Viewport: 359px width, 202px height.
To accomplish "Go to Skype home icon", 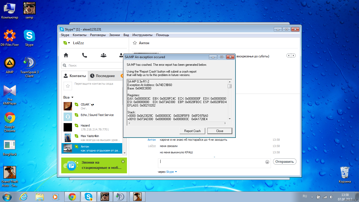I will (x=66, y=55).
